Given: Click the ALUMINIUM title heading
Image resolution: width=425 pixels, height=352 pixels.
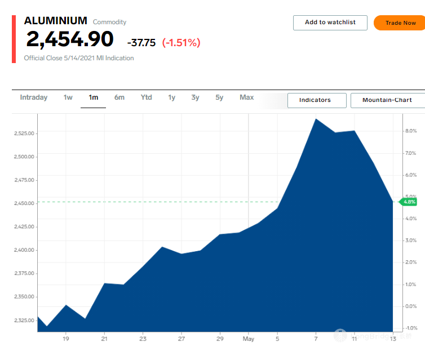Looking at the screenshot, I should tap(56, 21).
